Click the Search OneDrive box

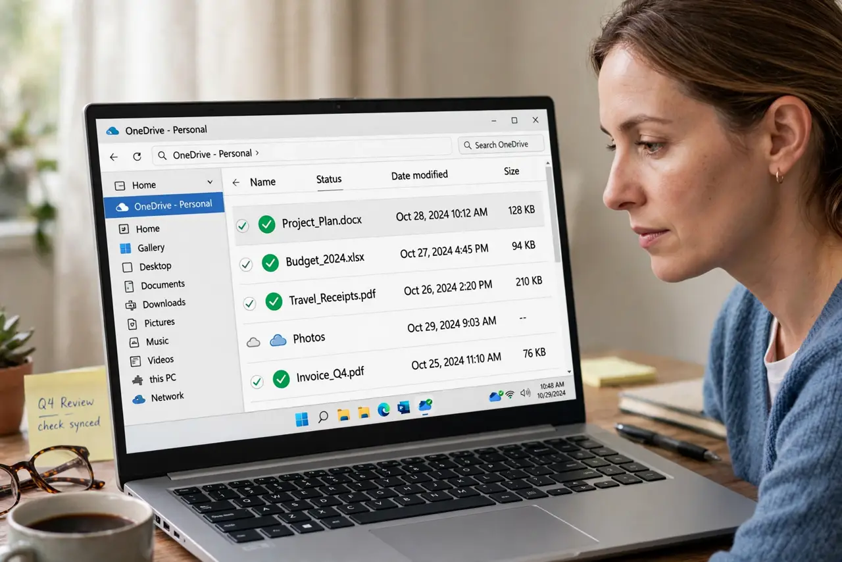(501, 145)
